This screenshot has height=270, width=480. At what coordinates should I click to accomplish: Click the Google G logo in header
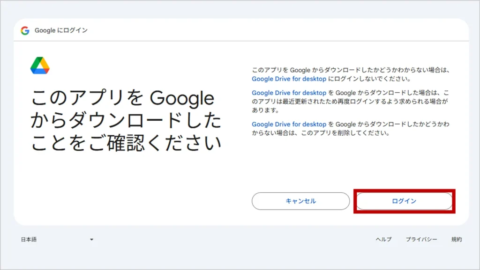(25, 30)
